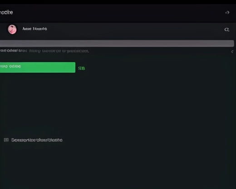Select the user row with the pink avatar

click(x=118, y=30)
